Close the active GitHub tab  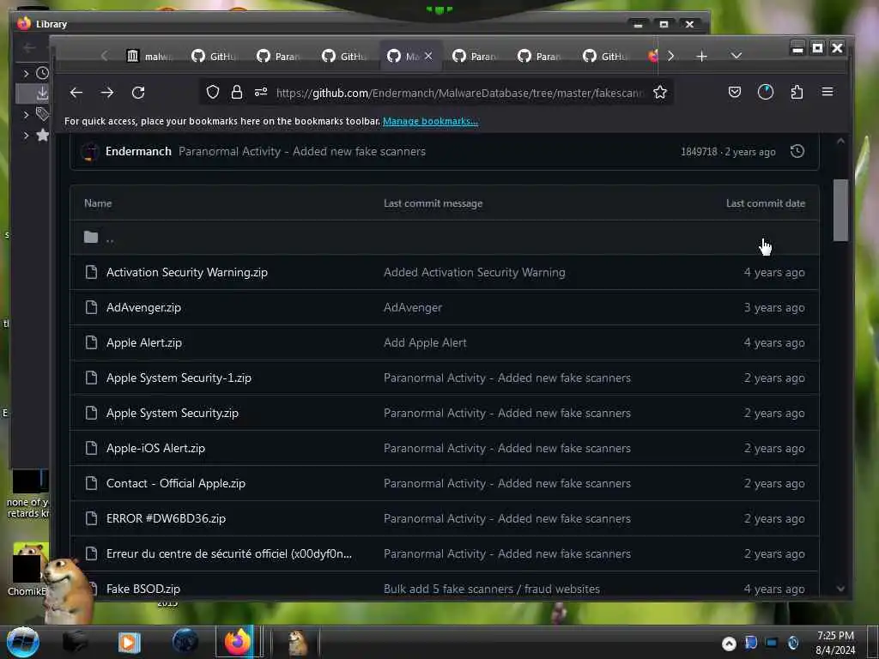click(428, 56)
